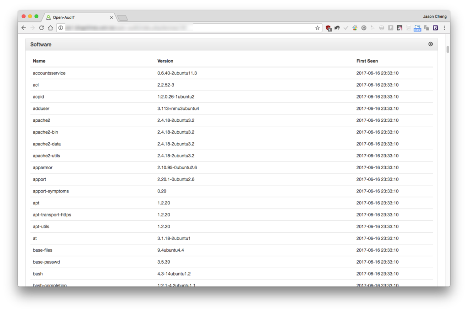Navigate back to the previous page
The image size is (468, 312).
[24, 28]
